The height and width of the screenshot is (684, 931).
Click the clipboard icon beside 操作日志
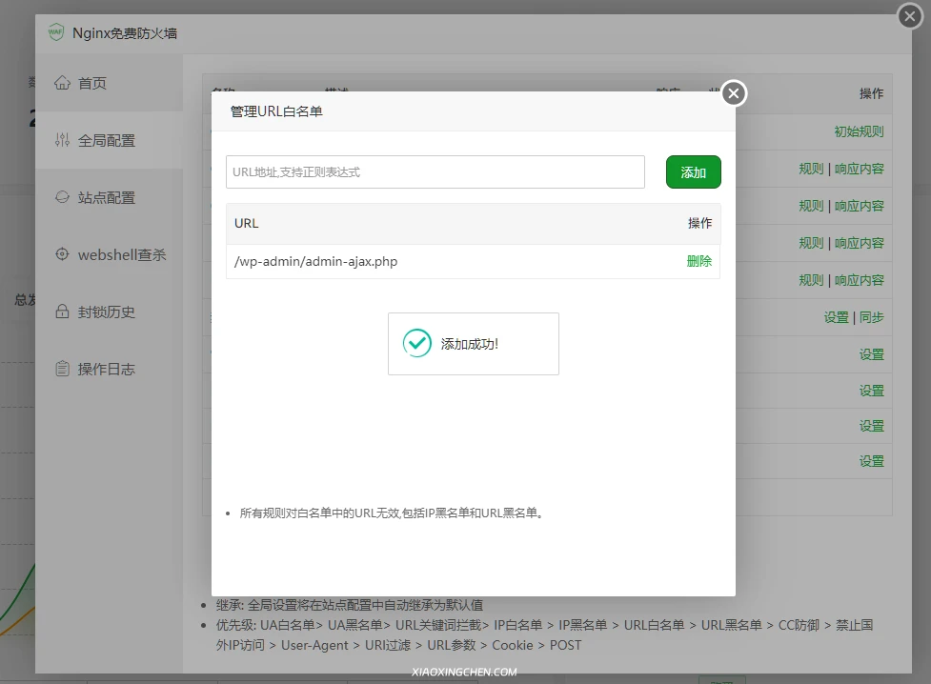[63, 369]
